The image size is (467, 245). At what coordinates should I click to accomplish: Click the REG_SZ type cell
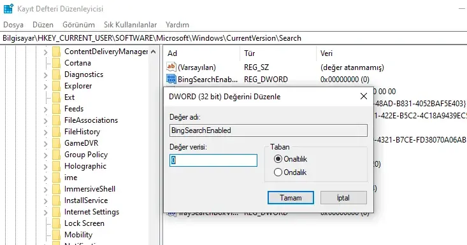coord(256,67)
